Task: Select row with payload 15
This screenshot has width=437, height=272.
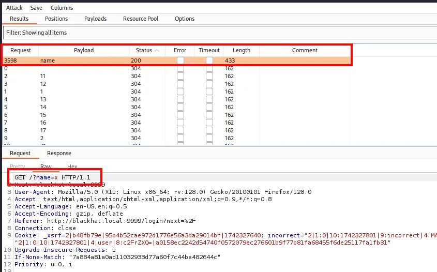Action: pos(176,115)
